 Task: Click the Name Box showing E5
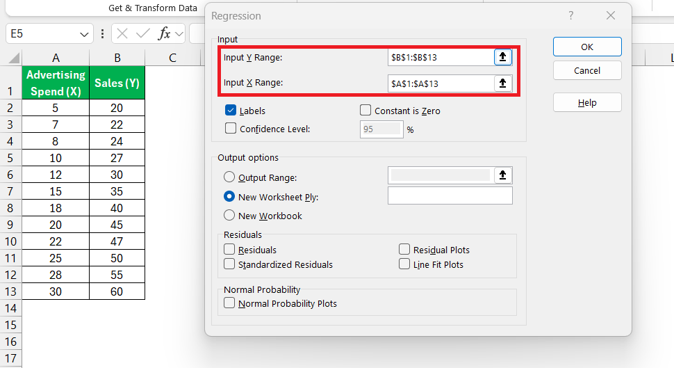[42, 33]
